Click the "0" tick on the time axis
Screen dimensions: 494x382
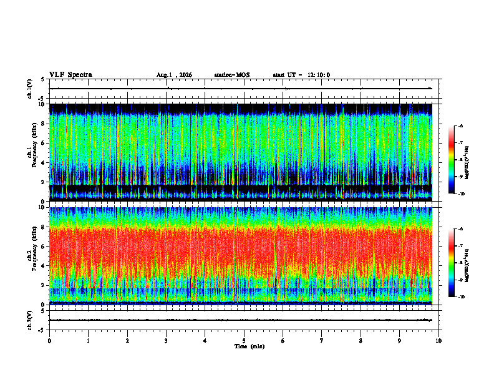[49, 341]
